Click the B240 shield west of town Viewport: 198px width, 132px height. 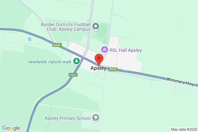pos(57,45)
